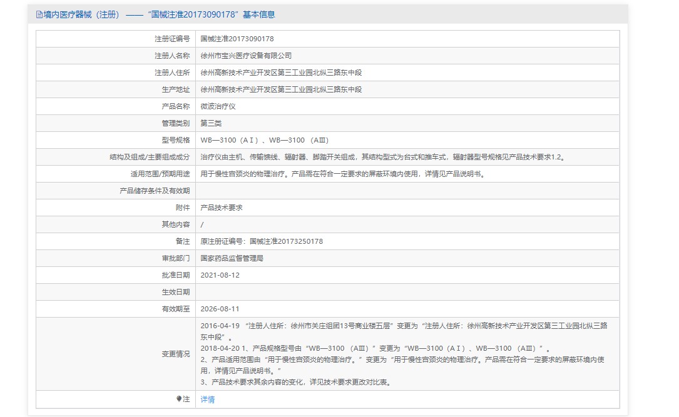Screen dimensions: 679x417
Task: Click the document icon in the header title
Action: (39, 14)
